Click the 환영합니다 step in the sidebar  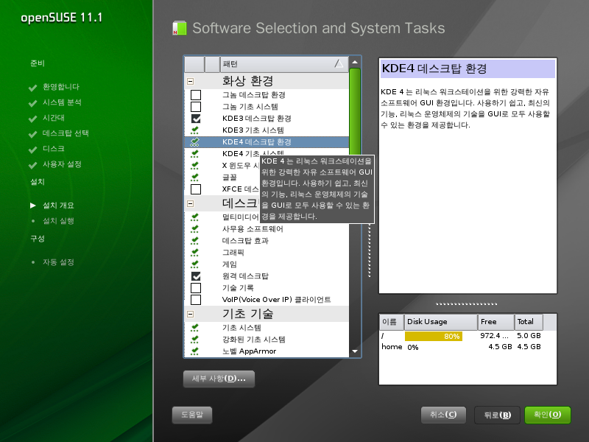[x=61, y=87]
